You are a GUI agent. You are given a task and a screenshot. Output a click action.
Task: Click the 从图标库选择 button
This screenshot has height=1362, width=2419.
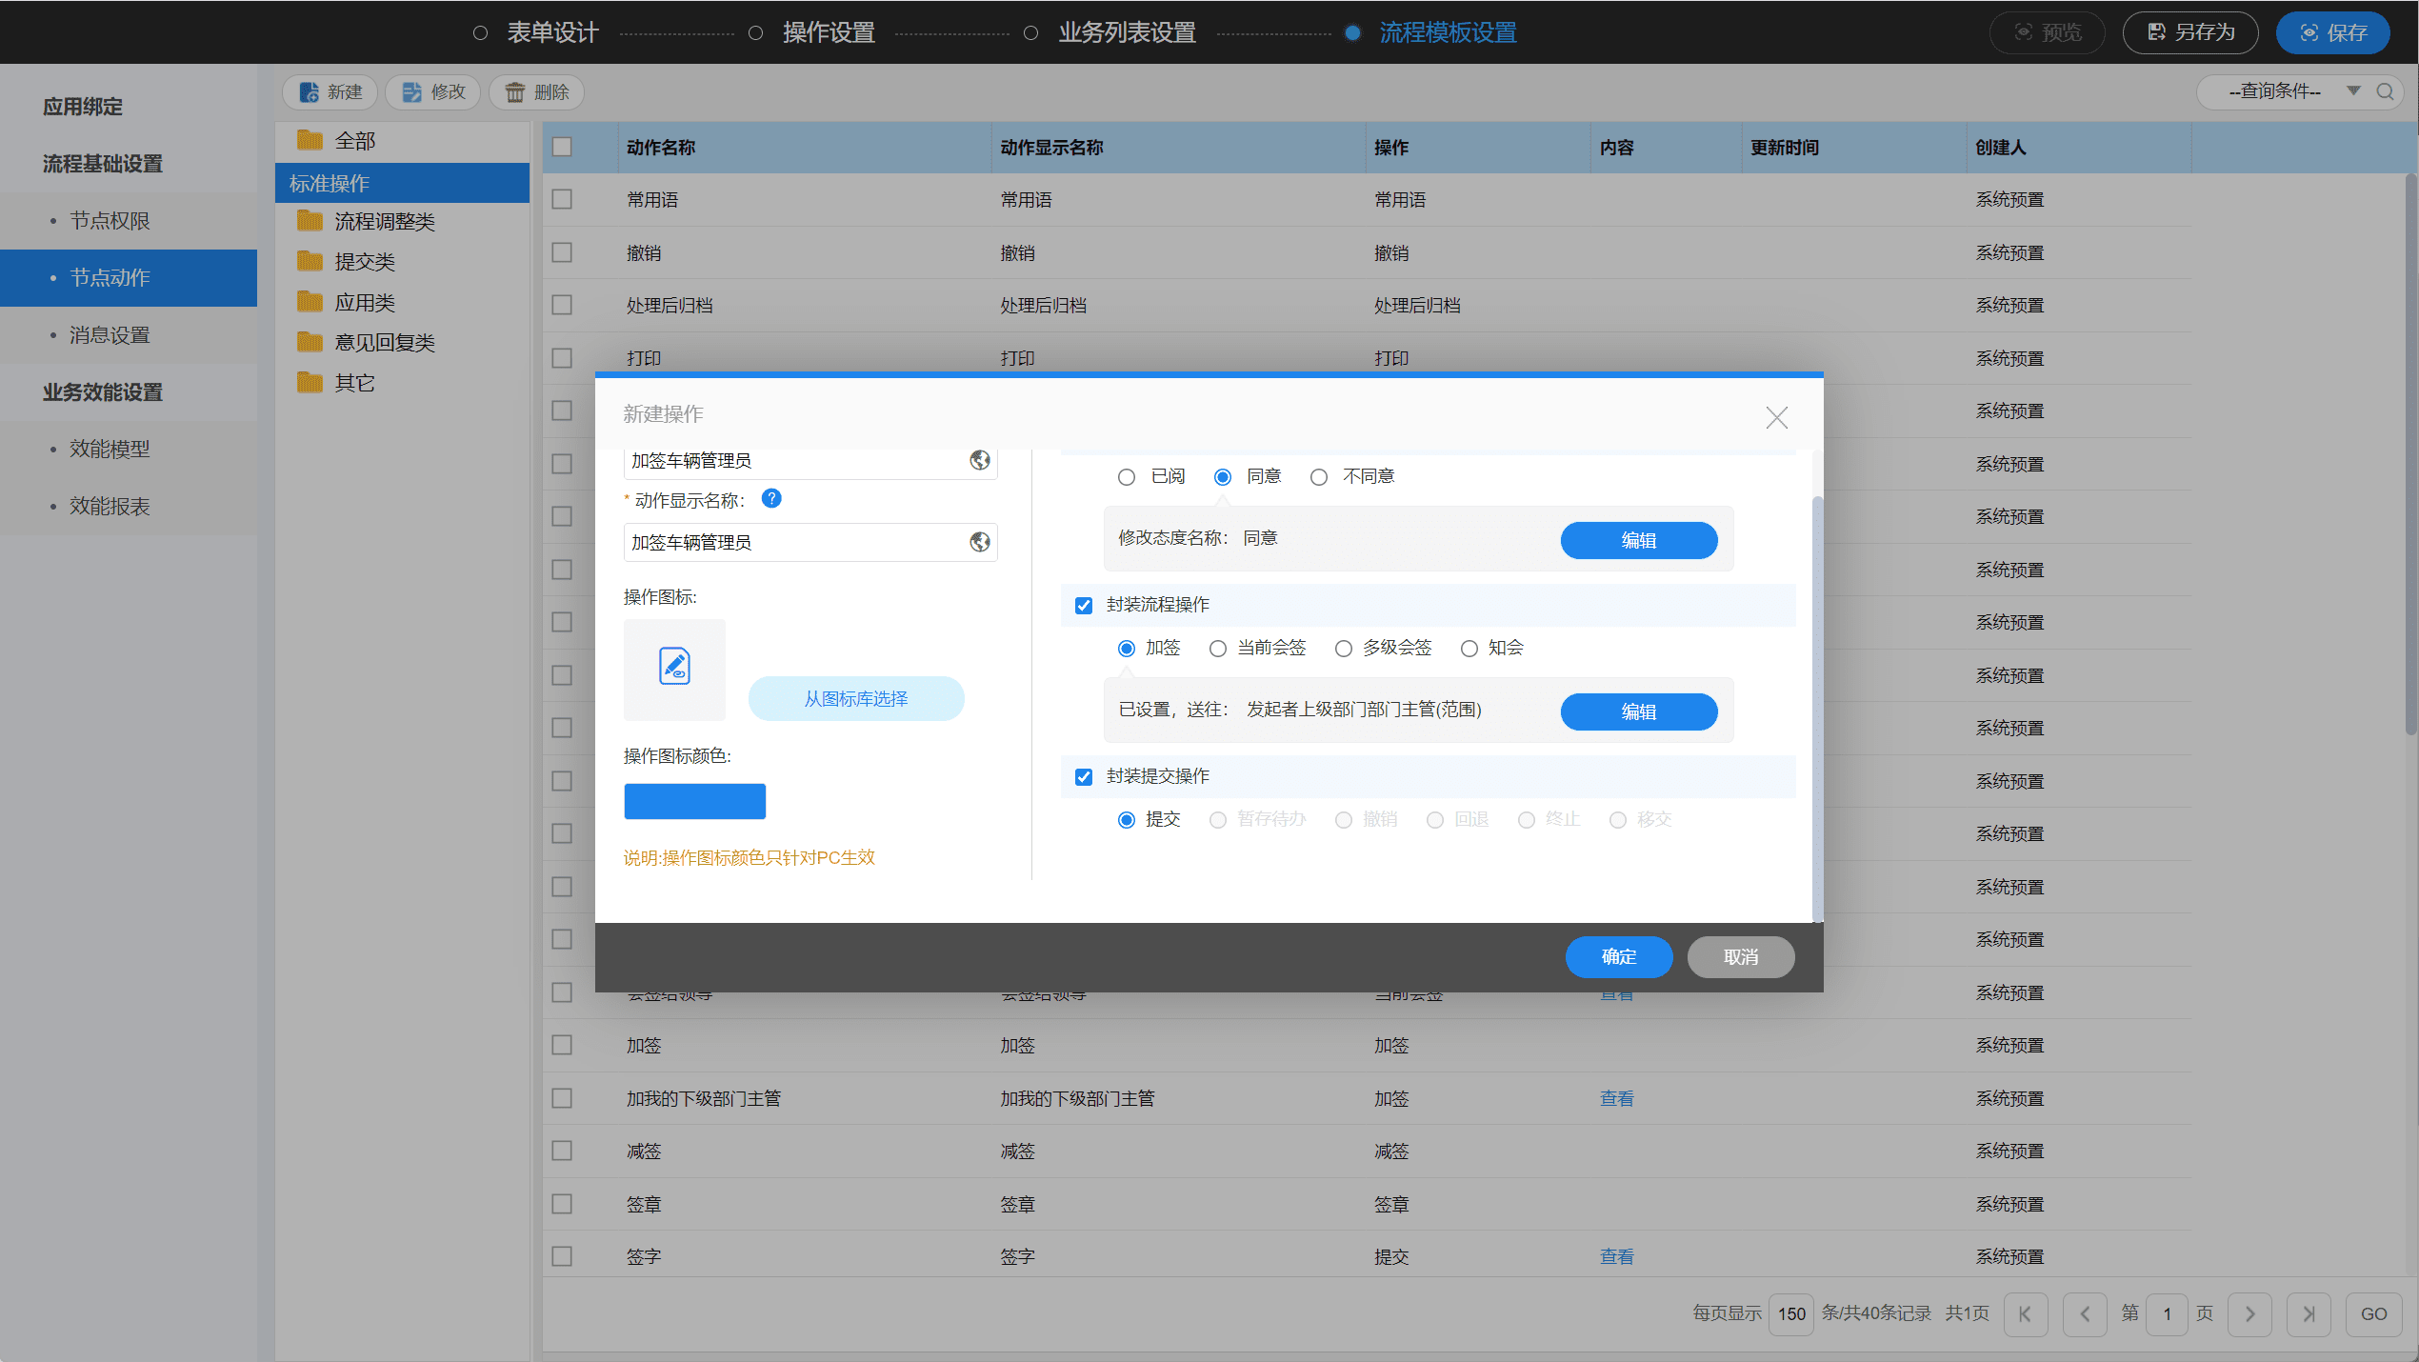tap(856, 698)
